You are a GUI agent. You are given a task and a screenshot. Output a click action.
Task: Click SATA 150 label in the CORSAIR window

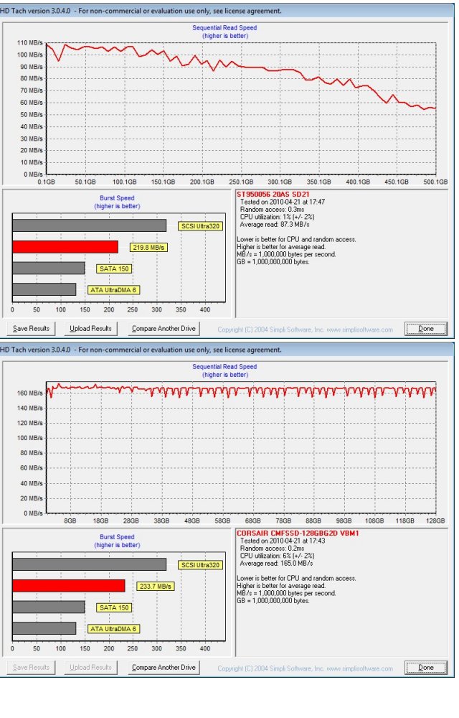click(x=114, y=607)
